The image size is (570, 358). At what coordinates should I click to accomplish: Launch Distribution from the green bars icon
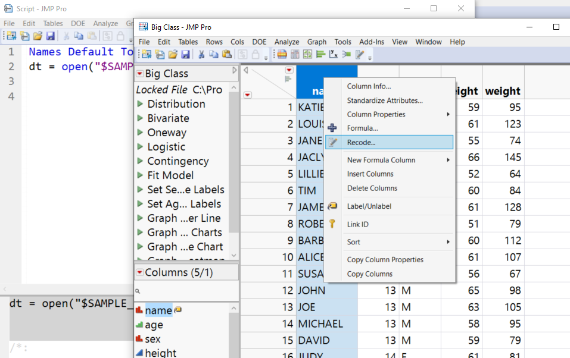pyautogui.click(x=320, y=55)
